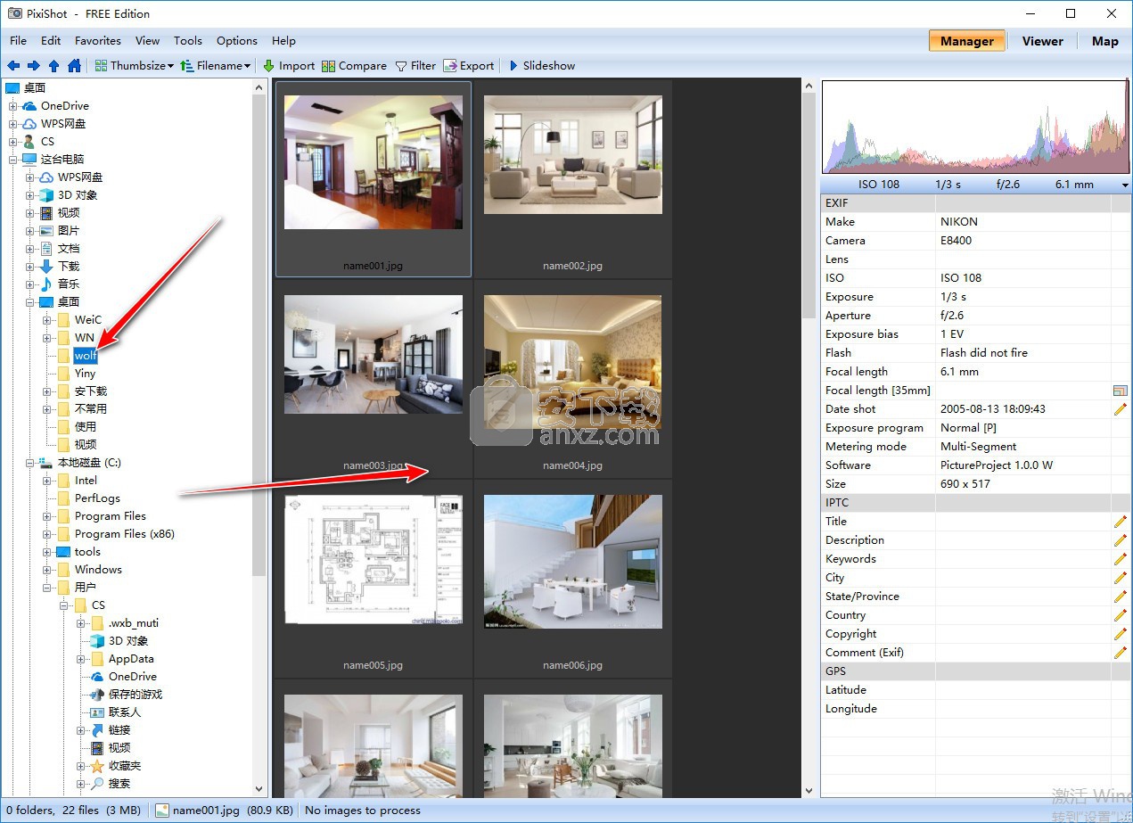Expand the Windows folder node
This screenshot has width=1133, height=823.
click(x=47, y=570)
